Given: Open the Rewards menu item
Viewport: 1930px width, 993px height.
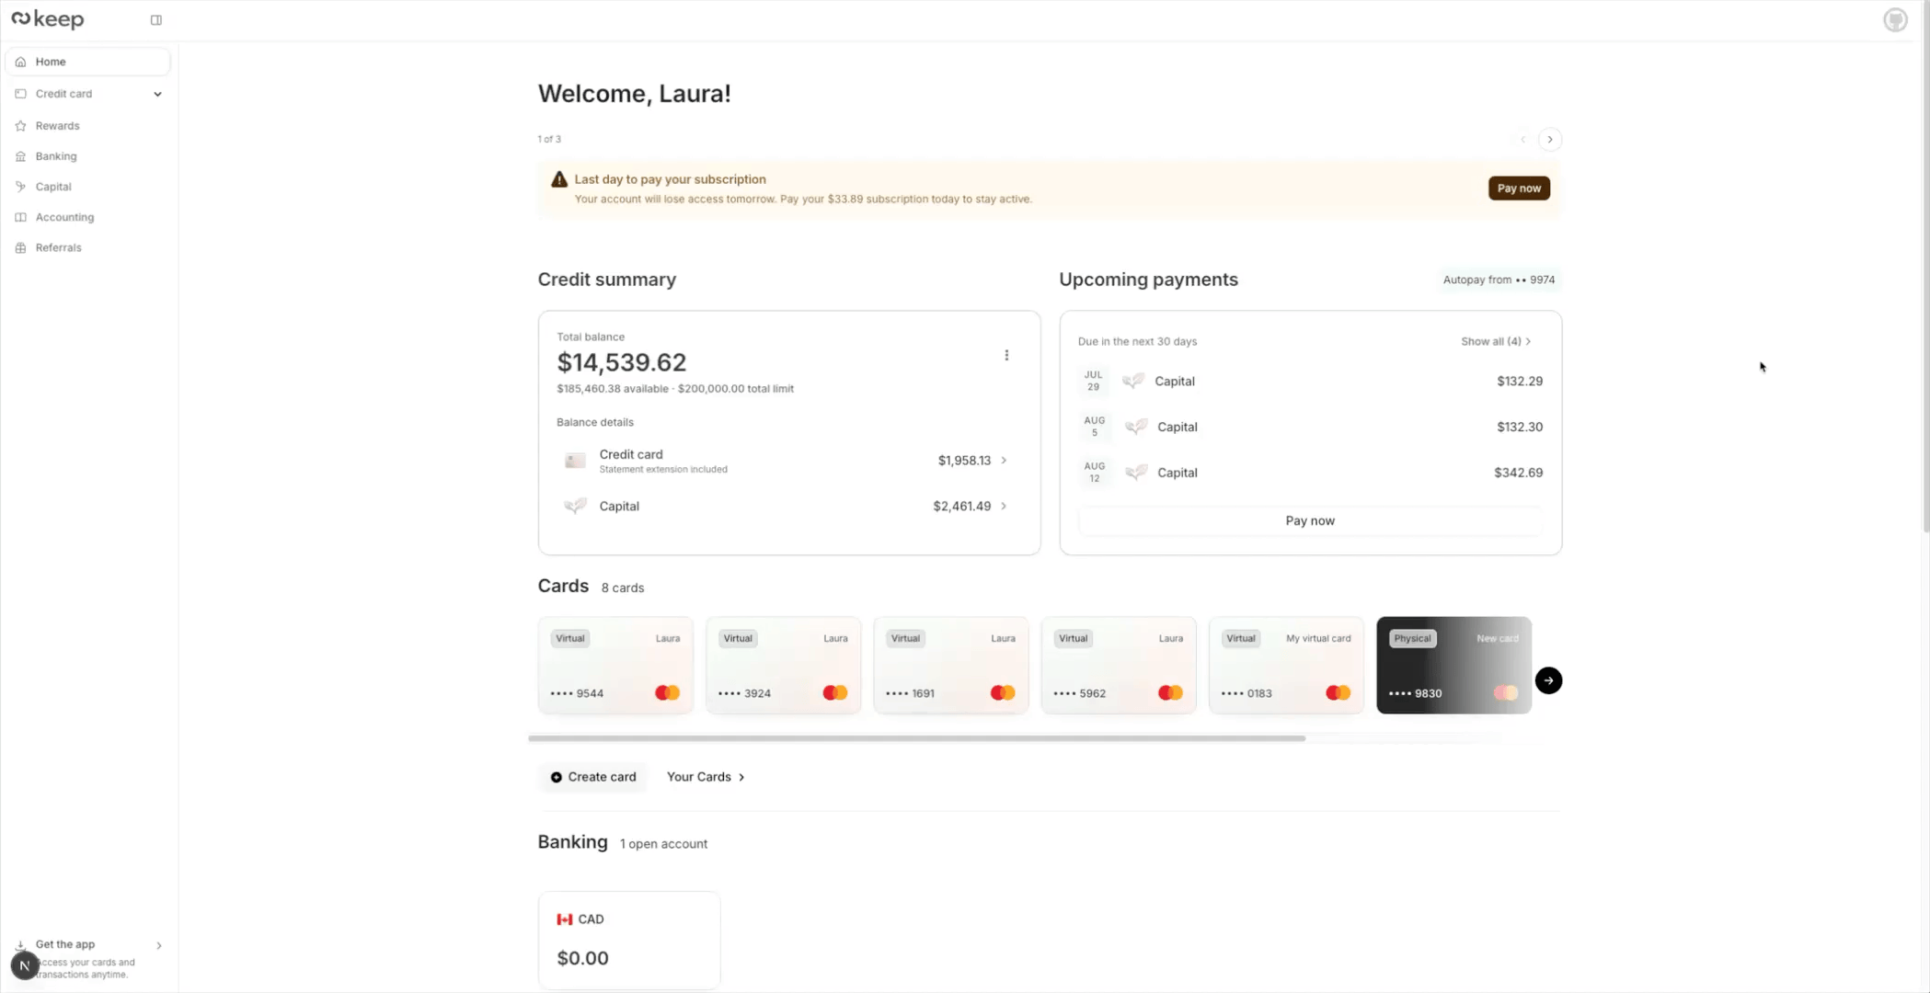Looking at the screenshot, I should click(x=87, y=126).
